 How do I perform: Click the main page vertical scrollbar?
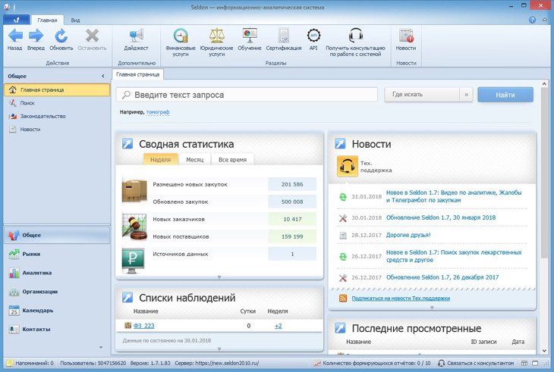click(x=544, y=173)
